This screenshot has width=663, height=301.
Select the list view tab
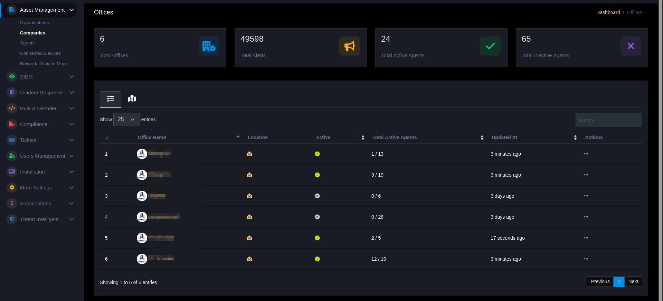coord(111,100)
